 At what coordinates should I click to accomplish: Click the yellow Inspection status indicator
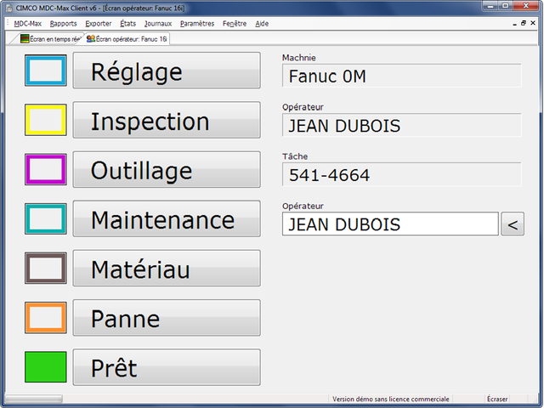(46, 120)
